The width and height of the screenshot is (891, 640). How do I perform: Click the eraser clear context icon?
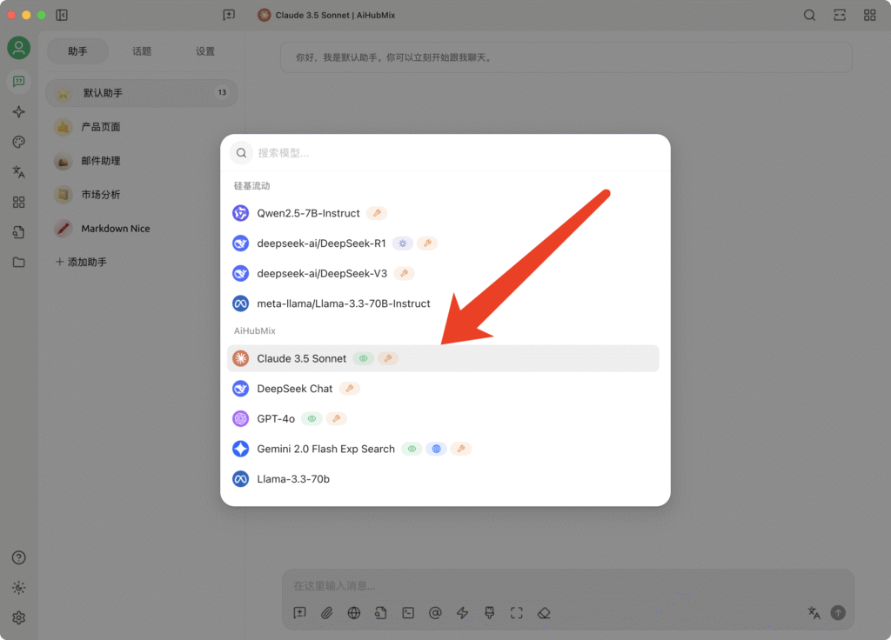tap(544, 613)
